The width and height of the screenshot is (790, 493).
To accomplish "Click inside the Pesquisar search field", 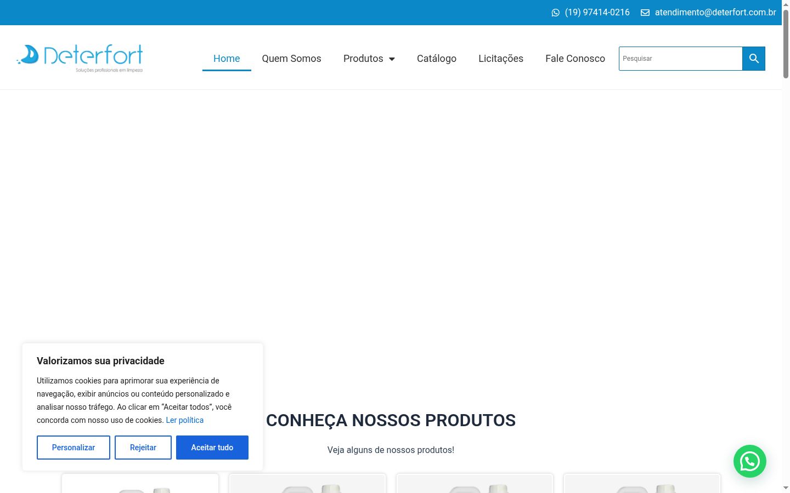I will coord(681,59).
